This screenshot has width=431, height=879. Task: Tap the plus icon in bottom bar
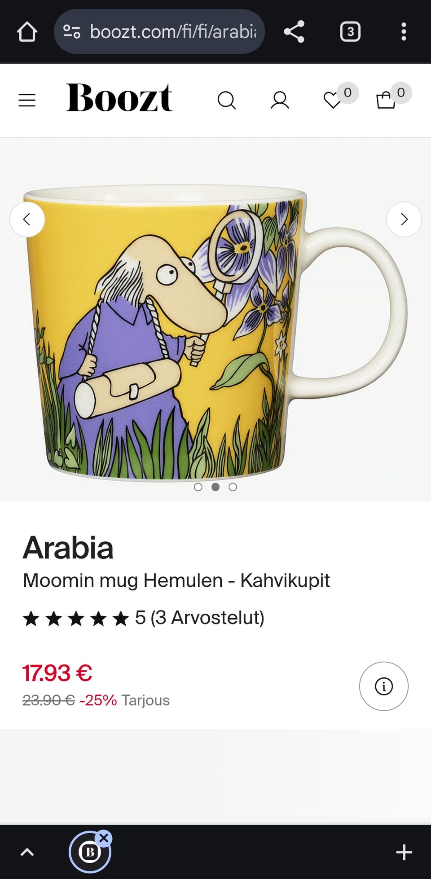click(404, 852)
